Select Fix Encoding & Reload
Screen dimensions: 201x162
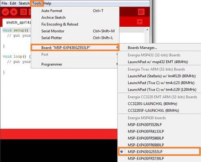[x=75, y=24]
